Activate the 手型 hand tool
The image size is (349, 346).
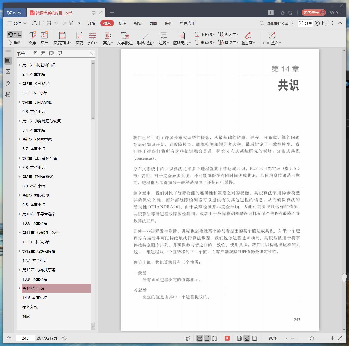click(x=15, y=34)
